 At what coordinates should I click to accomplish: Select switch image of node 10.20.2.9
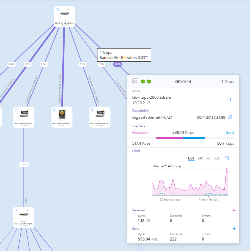[x=24, y=214]
